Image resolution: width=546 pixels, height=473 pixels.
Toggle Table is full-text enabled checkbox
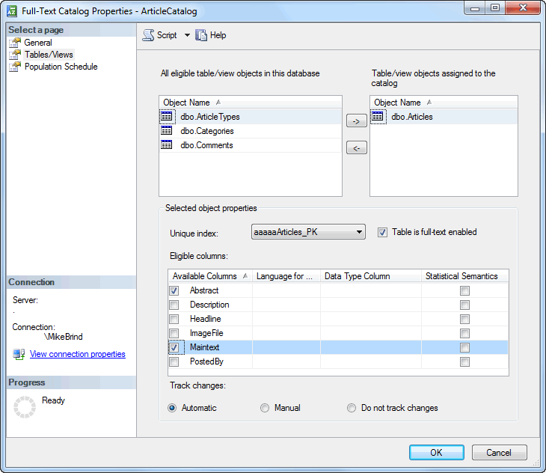(x=382, y=232)
